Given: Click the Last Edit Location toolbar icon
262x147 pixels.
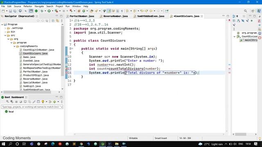Looking at the screenshot, I should click(x=142, y=11).
